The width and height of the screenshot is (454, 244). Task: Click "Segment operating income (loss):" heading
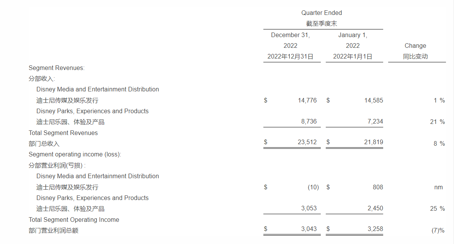75,155
